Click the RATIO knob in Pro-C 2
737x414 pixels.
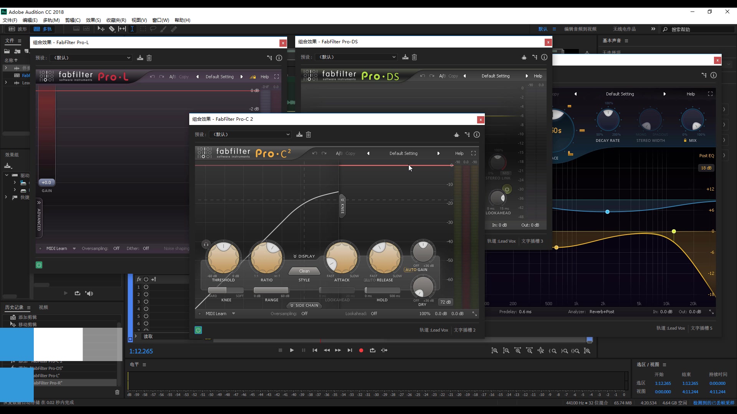(x=267, y=257)
